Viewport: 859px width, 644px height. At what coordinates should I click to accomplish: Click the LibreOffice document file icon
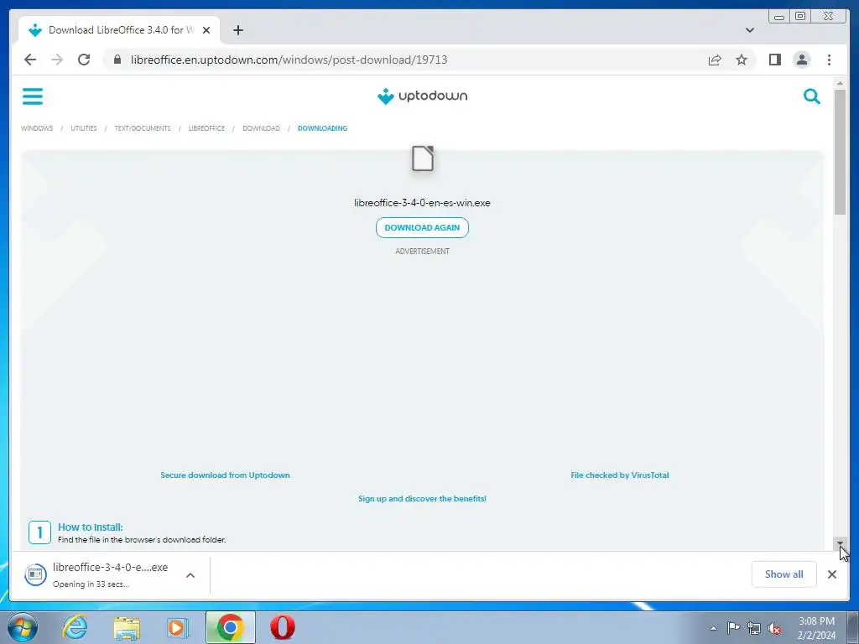click(x=423, y=158)
